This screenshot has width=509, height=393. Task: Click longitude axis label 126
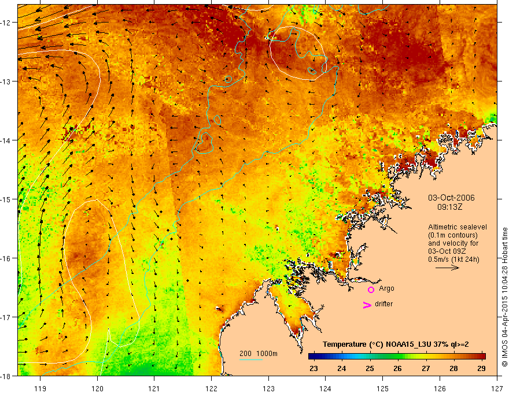[440, 388]
